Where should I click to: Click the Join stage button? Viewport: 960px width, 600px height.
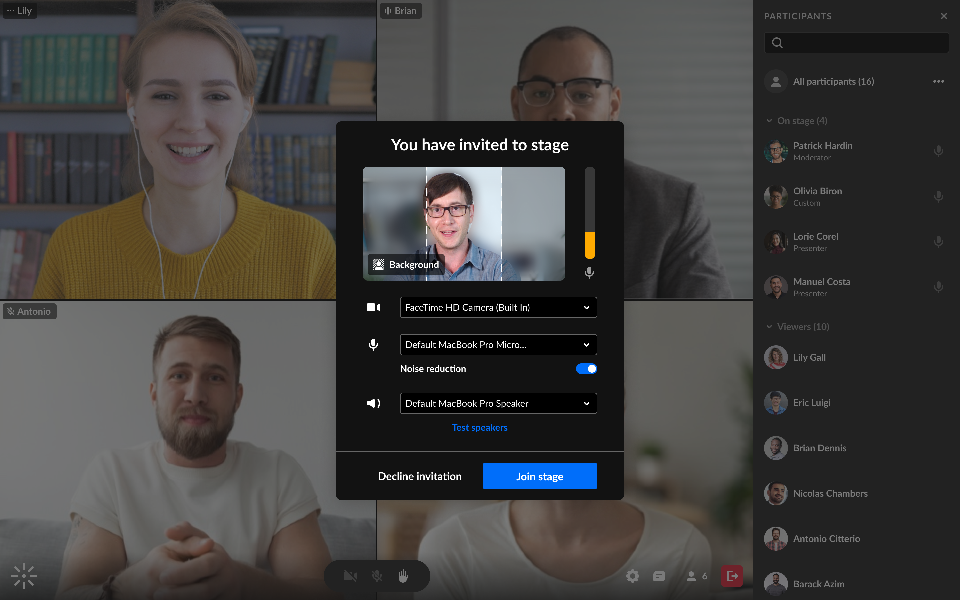[x=540, y=476]
